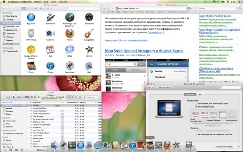
Task: Click Google search field in Safari
Action: coord(216,8)
